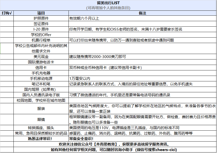
Task: Select the 常用、急用且保质期较长的药品 cell
Action: (41, 133)
